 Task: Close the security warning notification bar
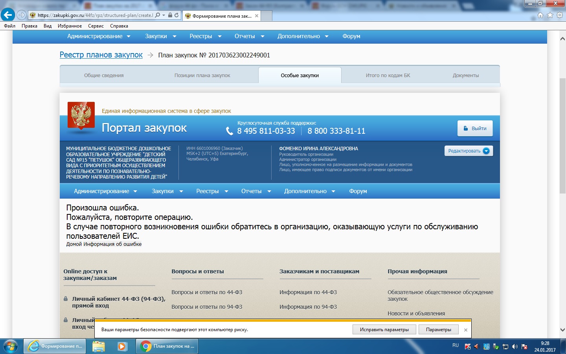(465, 330)
